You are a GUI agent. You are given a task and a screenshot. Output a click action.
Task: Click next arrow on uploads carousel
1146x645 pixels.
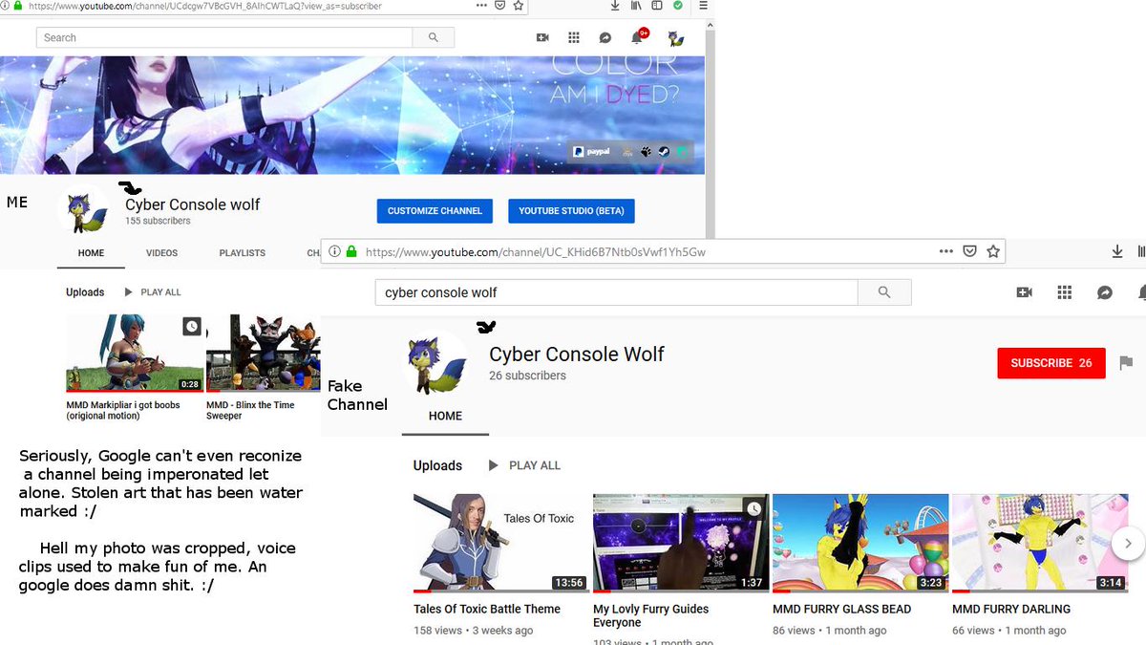coord(1128,543)
